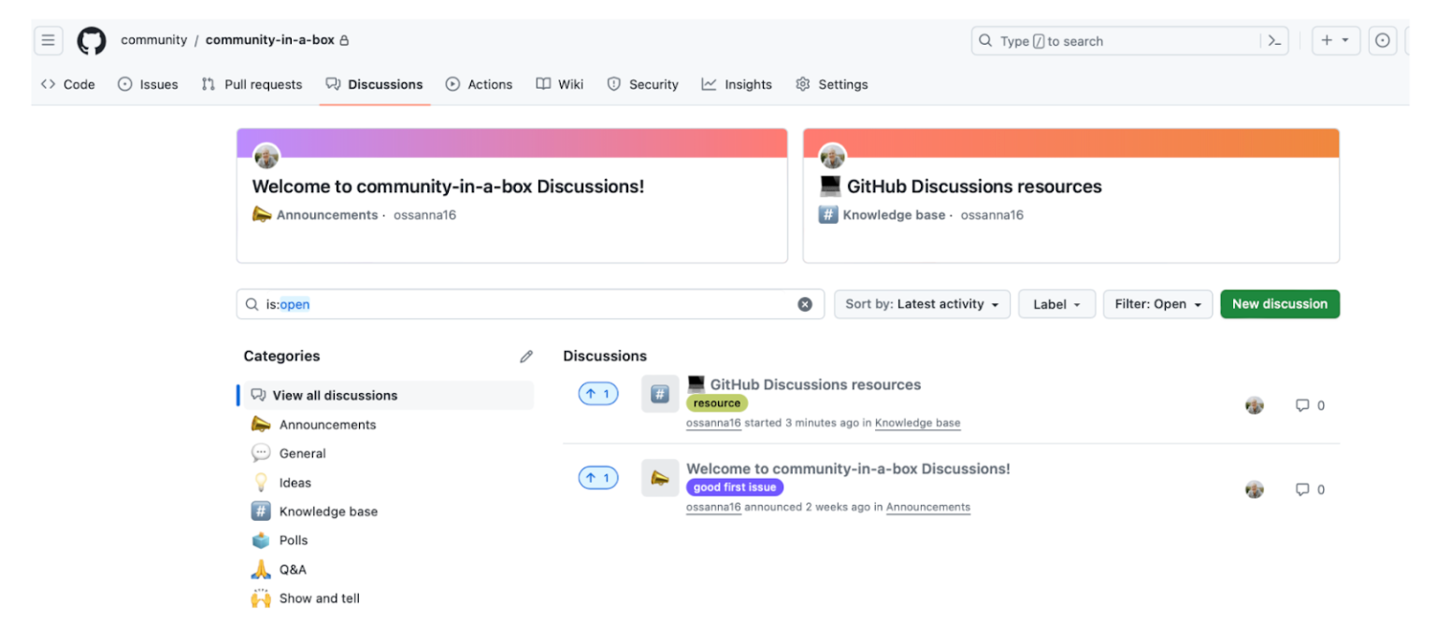Open the Q&A category icon

(260, 569)
